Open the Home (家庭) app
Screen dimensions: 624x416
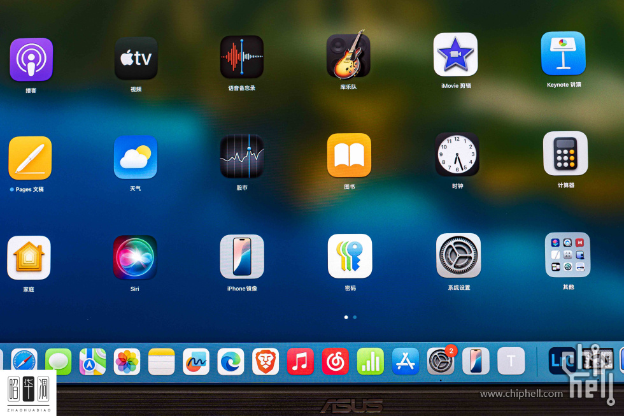tap(29, 257)
